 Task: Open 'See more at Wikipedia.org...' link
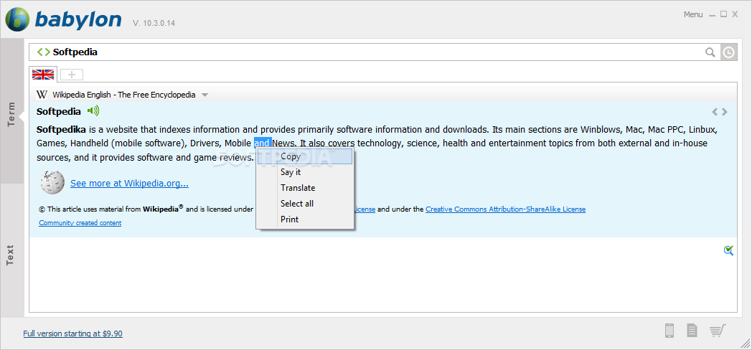pos(129,183)
